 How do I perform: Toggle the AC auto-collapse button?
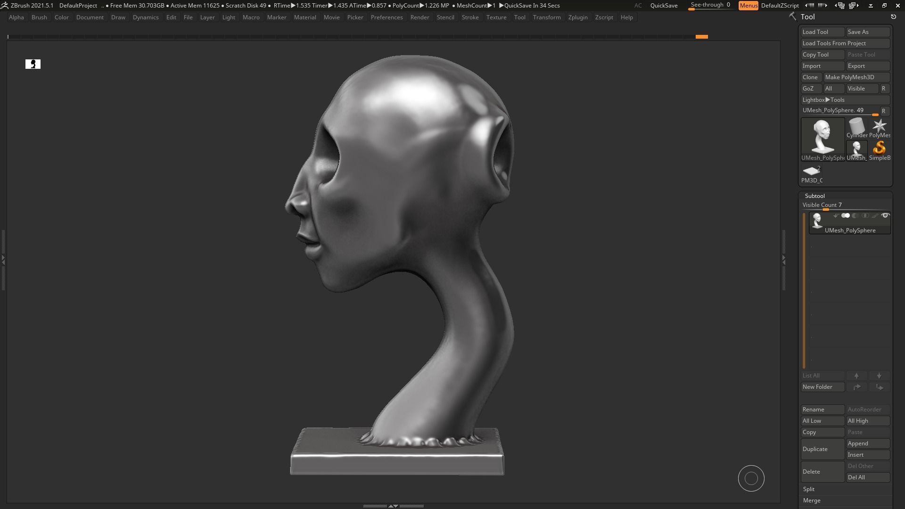pos(638,6)
